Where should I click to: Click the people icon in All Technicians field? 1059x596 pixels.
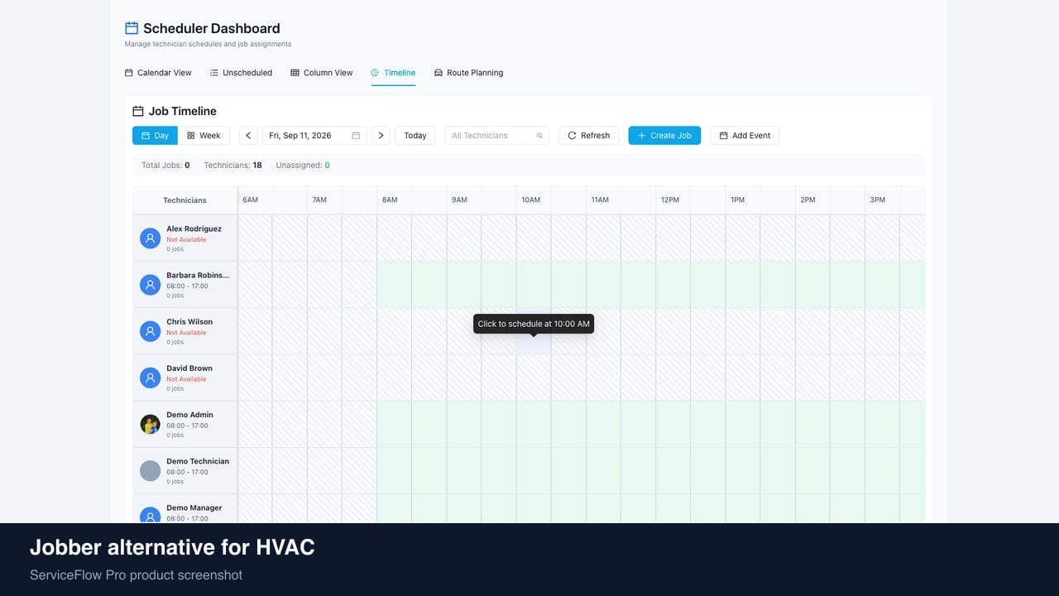pyautogui.click(x=539, y=136)
